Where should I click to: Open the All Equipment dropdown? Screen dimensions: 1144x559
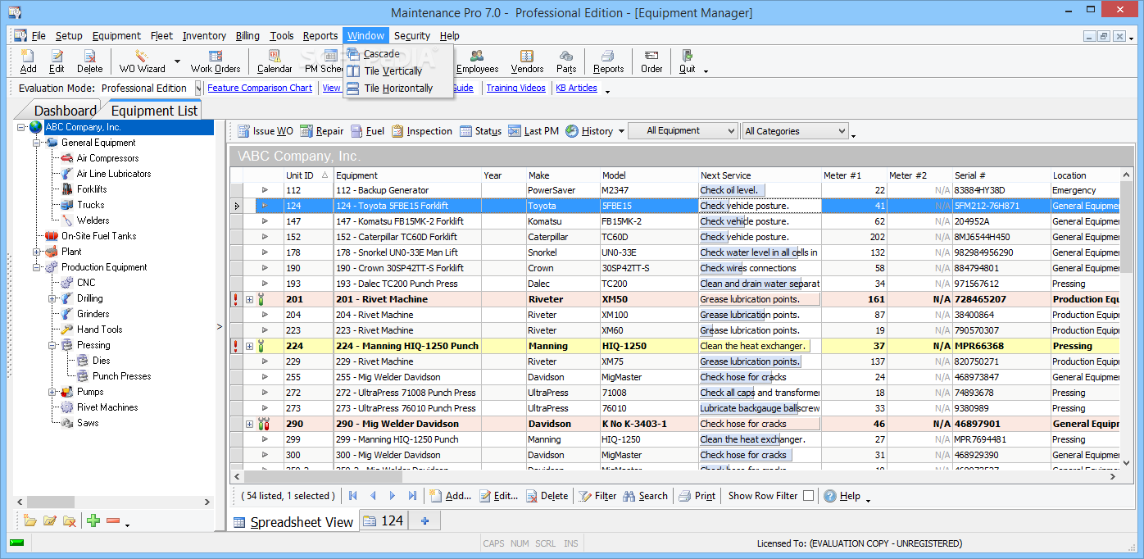(x=685, y=131)
